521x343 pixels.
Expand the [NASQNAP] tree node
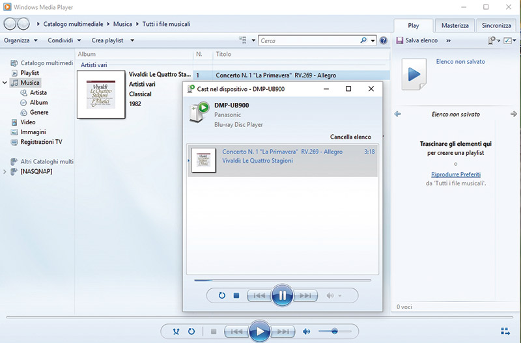pyautogui.click(x=5, y=172)
